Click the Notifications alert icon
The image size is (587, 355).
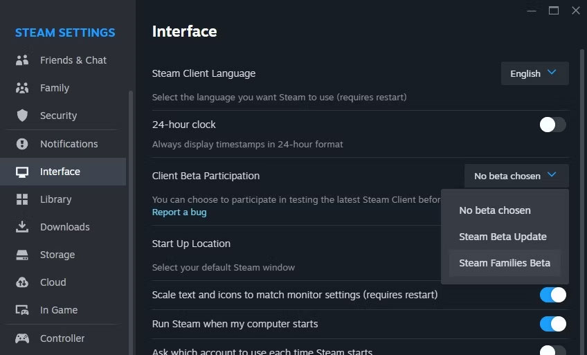click(x=22, y=144)
